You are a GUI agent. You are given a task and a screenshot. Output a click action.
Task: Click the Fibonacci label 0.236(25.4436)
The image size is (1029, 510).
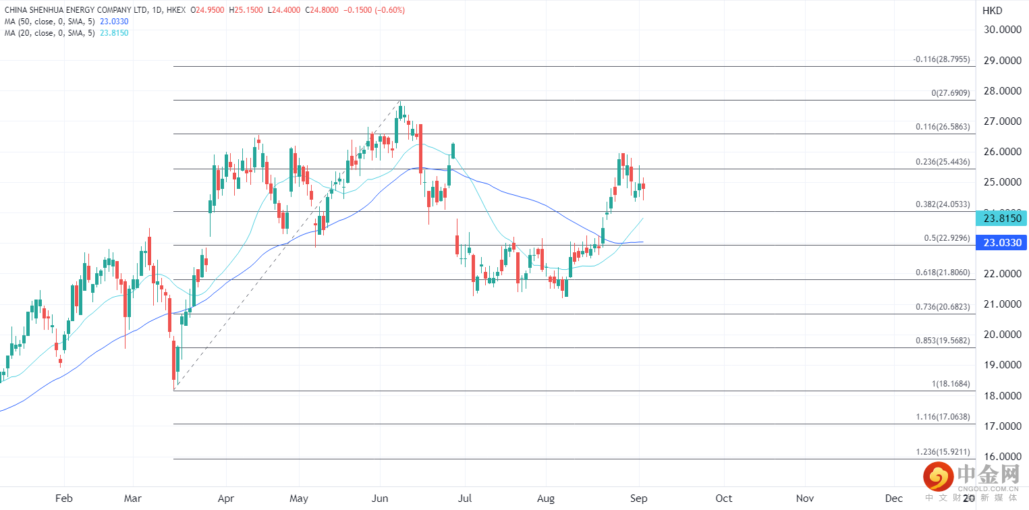click(x=943, y=162)
